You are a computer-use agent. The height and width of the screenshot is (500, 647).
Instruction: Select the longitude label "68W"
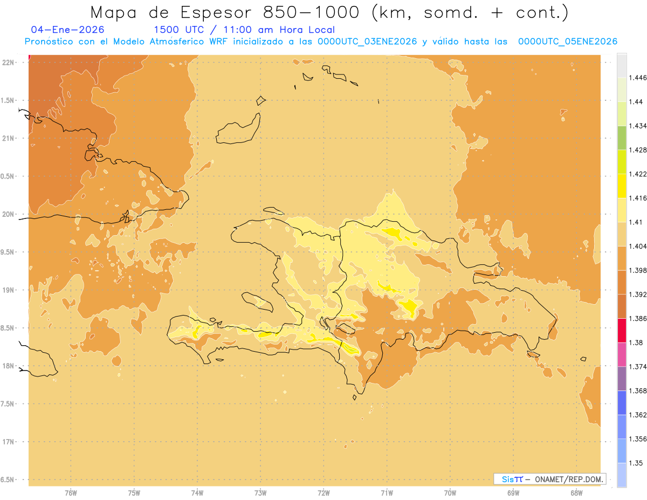pyautogui.click(x=576, y=493)
